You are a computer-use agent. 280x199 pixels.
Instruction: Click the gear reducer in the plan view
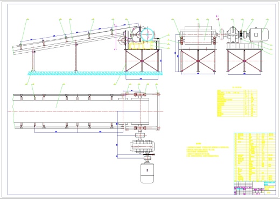coord(142,146)
